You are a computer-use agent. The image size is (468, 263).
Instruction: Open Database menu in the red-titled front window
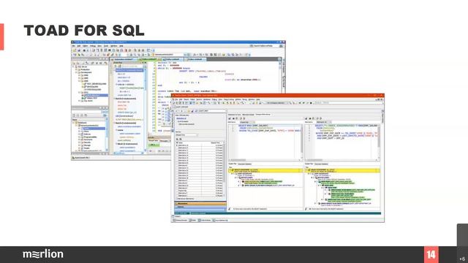coord(207,99)
